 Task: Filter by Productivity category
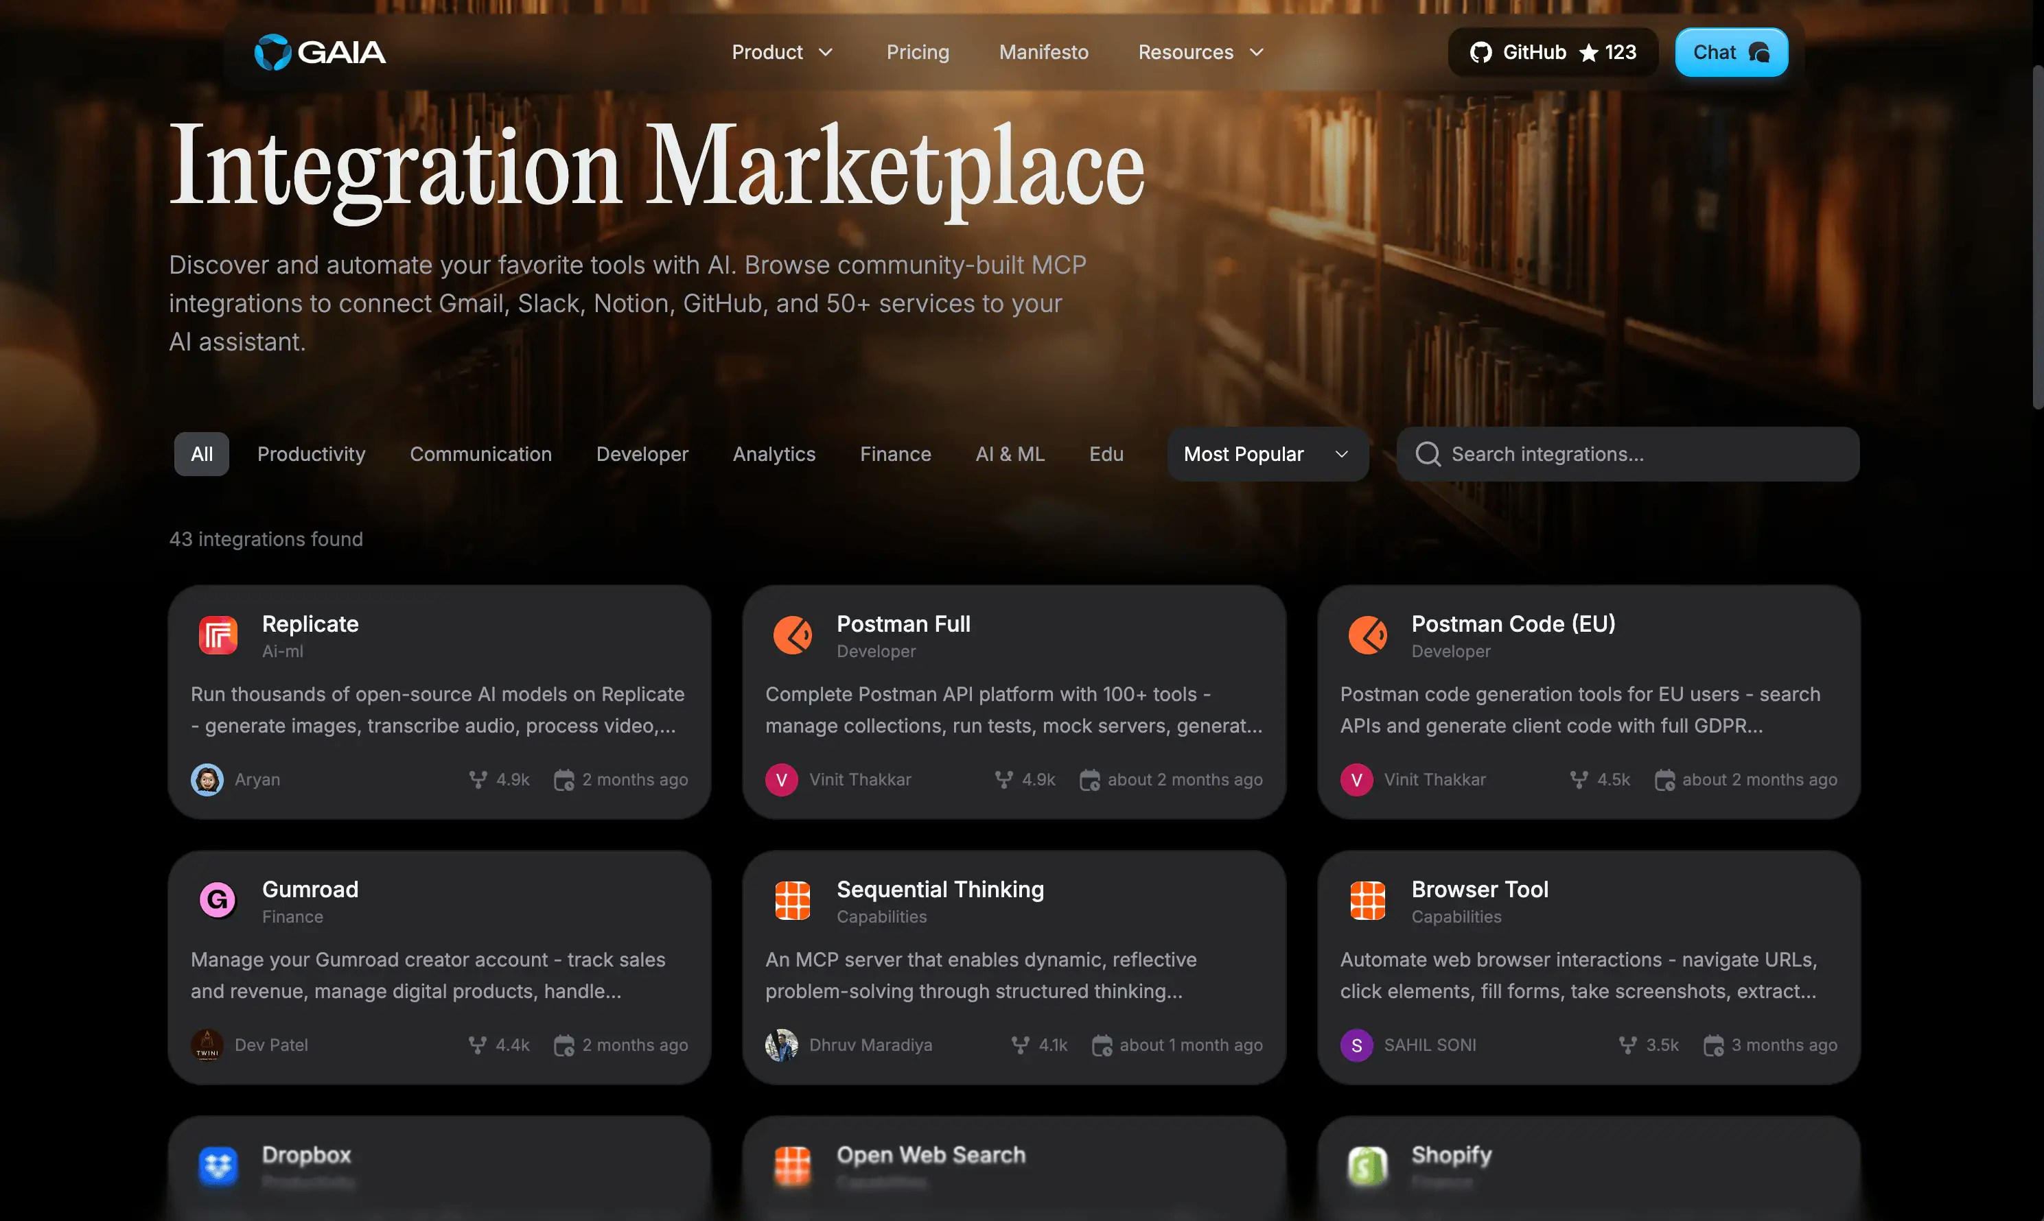(311, 454)
